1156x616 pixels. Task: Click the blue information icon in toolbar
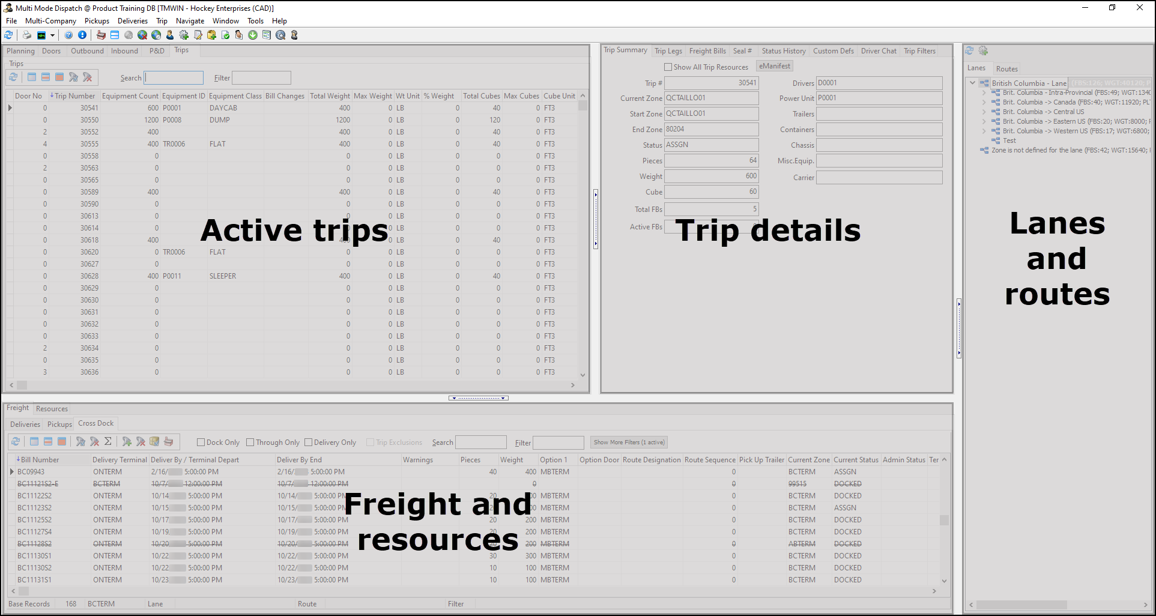82,35
